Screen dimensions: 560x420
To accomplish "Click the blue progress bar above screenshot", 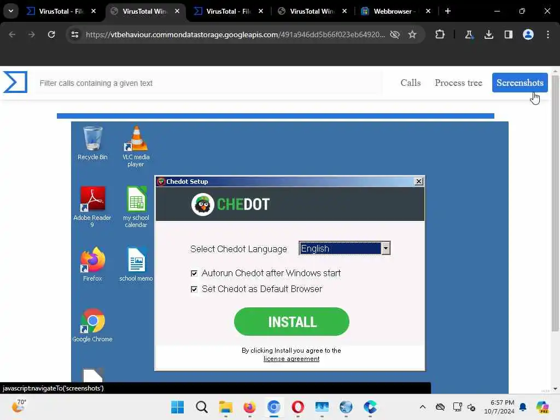I will (276, 116).
